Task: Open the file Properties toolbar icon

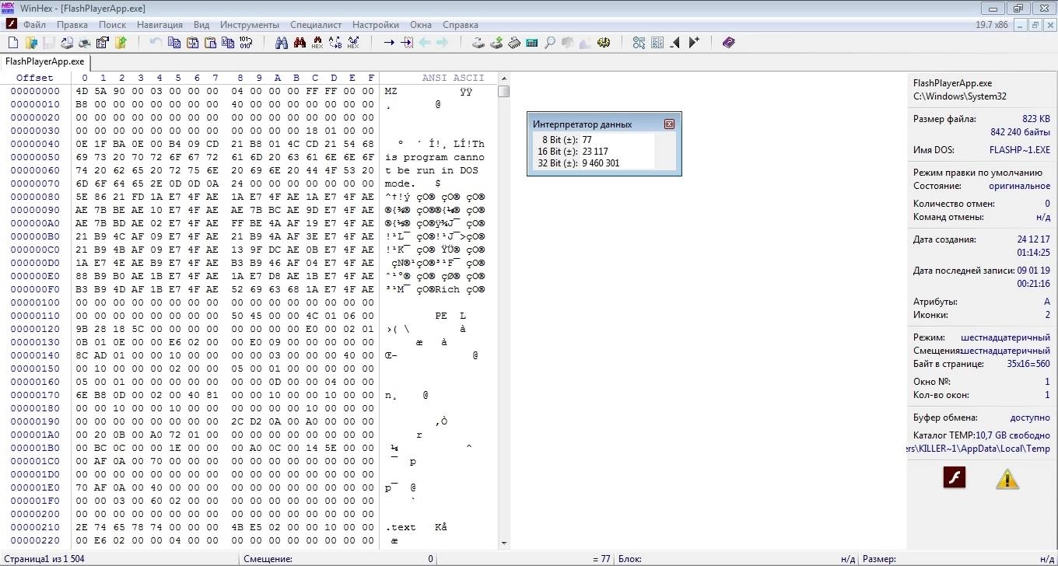Action: [x=102, y=43]
